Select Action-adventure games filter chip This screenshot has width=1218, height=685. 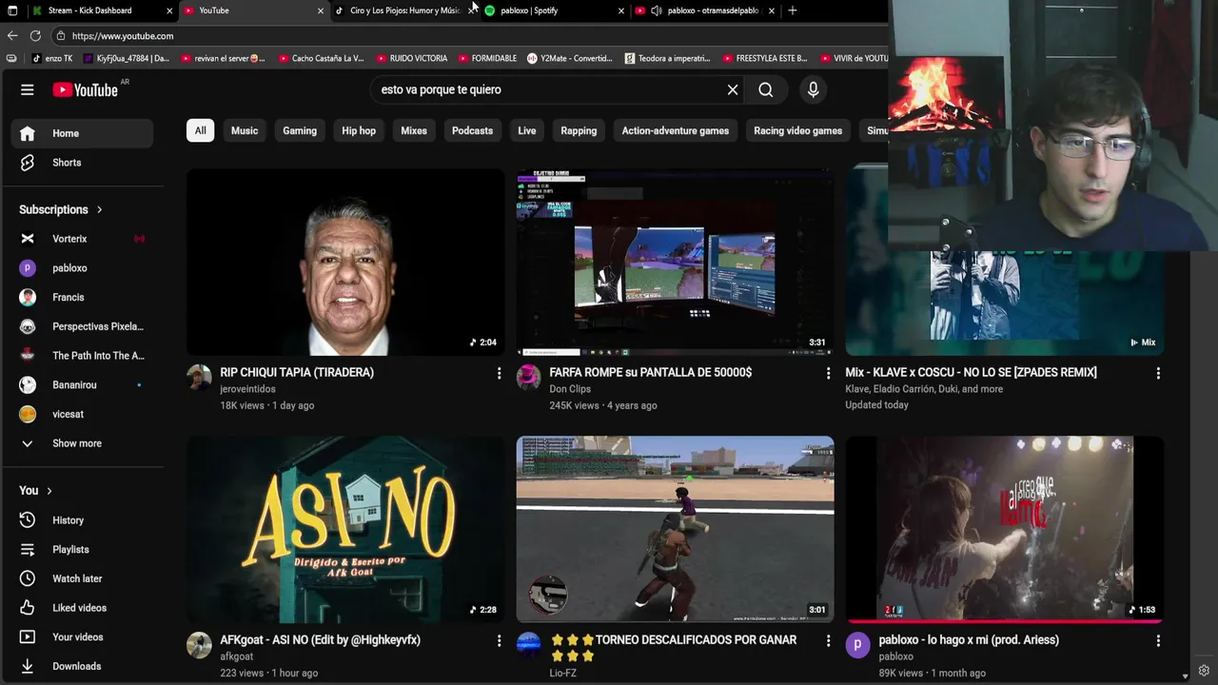pos(676,130)
